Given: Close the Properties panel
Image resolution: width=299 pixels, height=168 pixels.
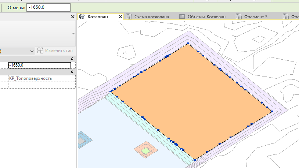Looking at the screenshot, I should [73, 17].
